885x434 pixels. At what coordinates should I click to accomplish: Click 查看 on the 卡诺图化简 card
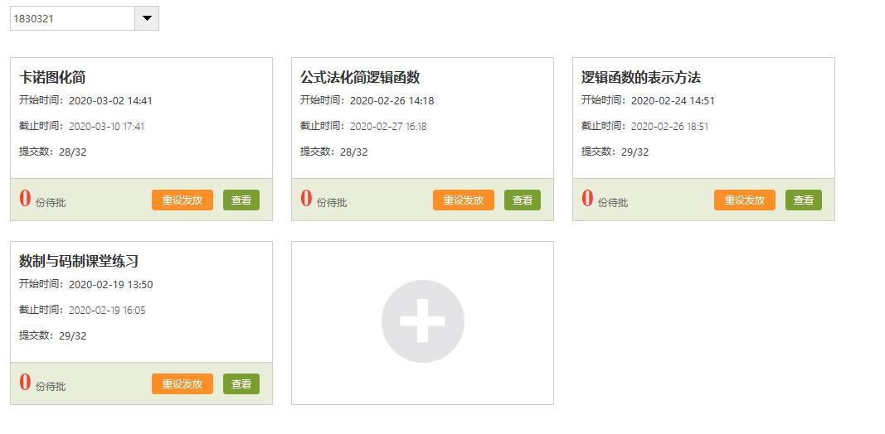tap(241, 200)
